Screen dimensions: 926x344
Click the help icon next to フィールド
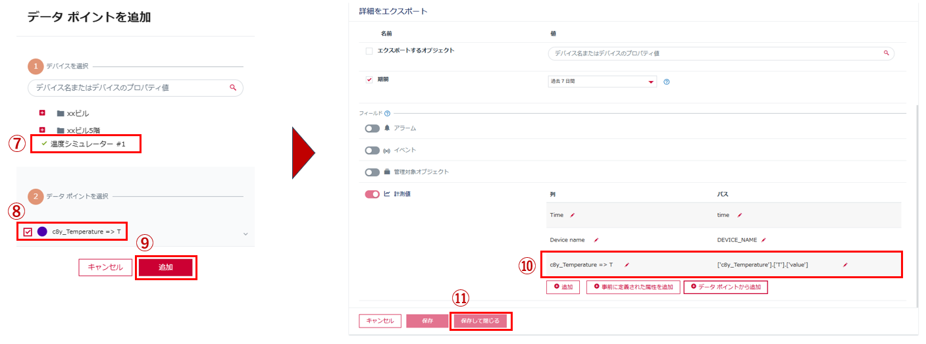(x=387, y=113)
